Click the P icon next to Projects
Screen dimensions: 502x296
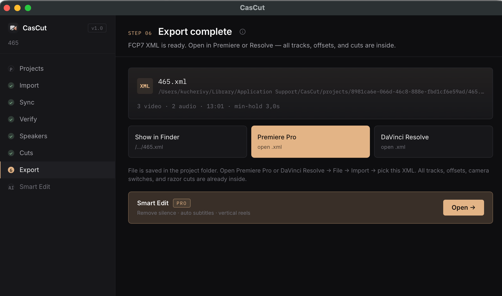11,69
